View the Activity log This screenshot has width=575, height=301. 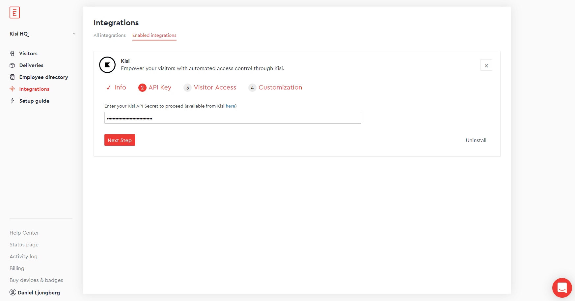click(23, 256)
